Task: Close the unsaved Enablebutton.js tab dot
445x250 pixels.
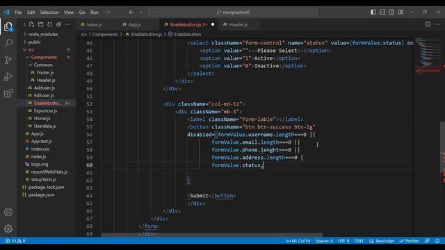Action: [213, 25]
